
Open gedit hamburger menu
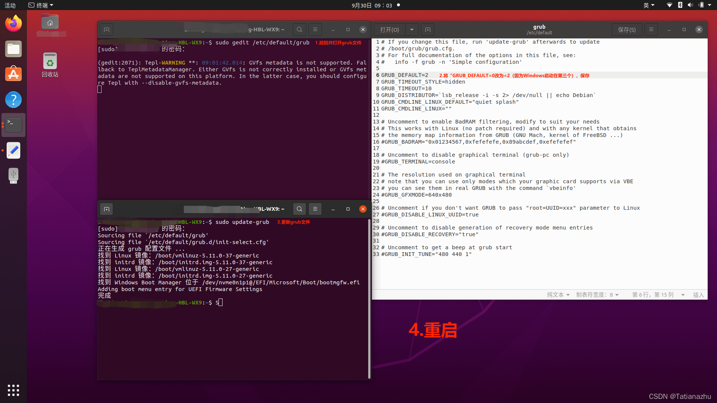click(651, 29)
